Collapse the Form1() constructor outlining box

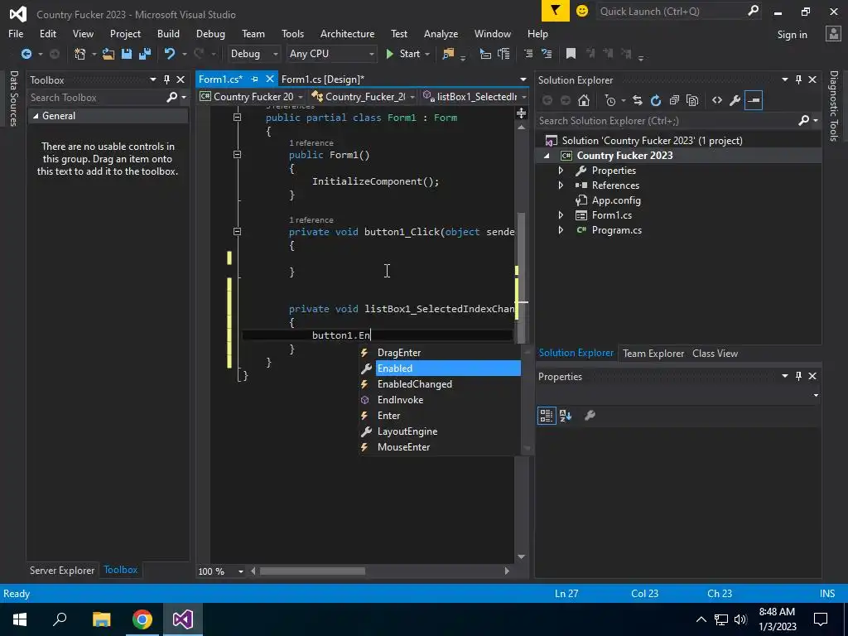[x=237, y=155]
